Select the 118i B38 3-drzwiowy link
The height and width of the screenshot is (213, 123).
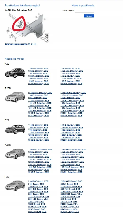pos(72,157)
